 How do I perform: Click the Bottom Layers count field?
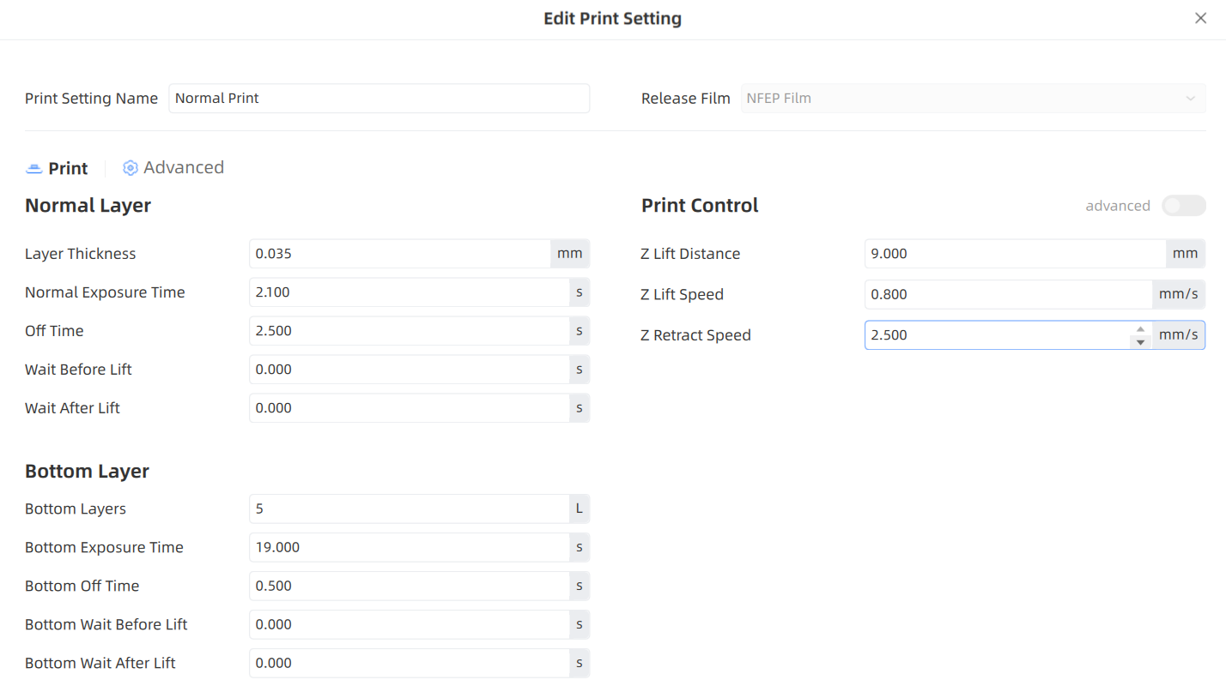[410, 508]
